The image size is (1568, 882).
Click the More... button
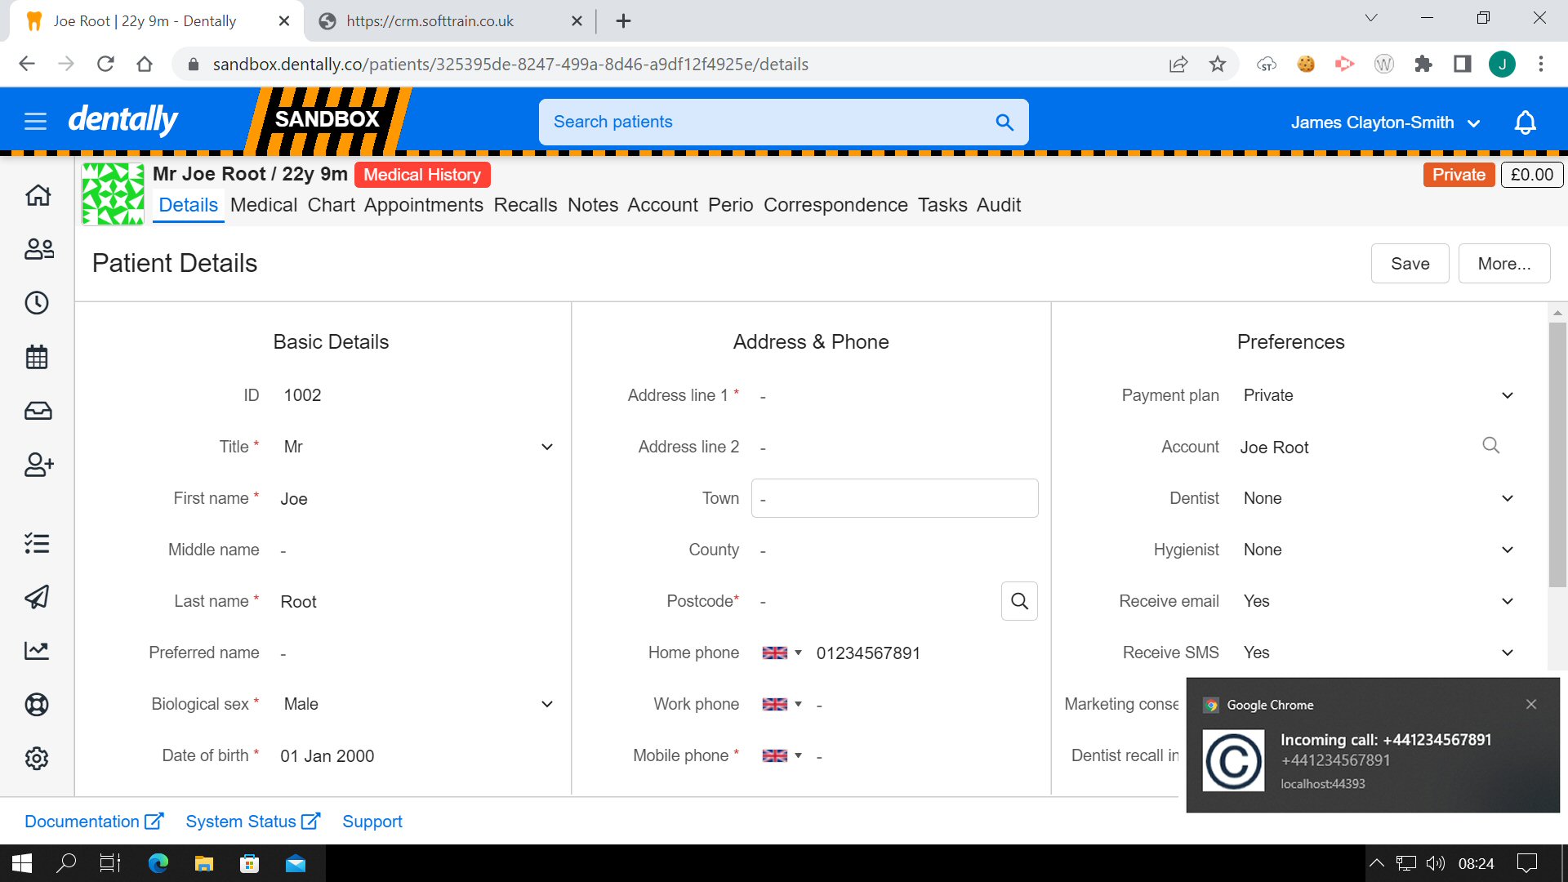click(1503, 263)
